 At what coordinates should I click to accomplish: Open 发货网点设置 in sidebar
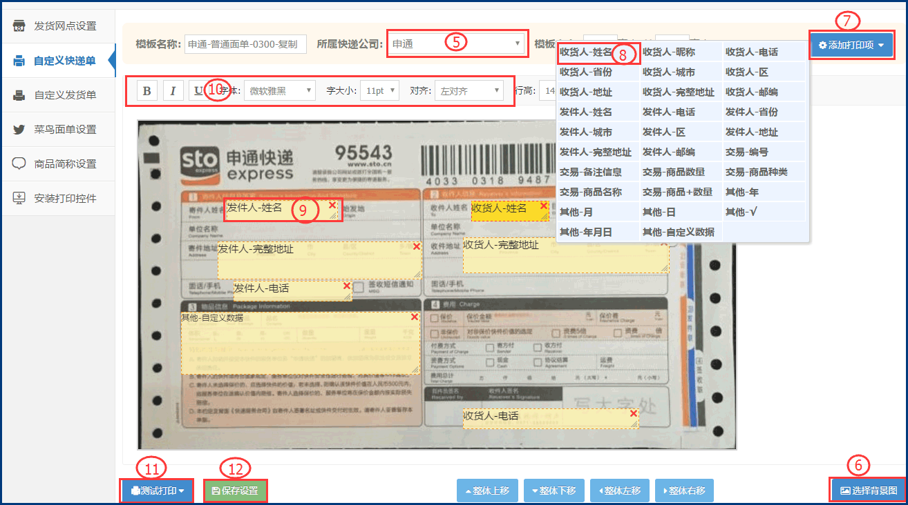pyautogui.click(x=58, y=26)
